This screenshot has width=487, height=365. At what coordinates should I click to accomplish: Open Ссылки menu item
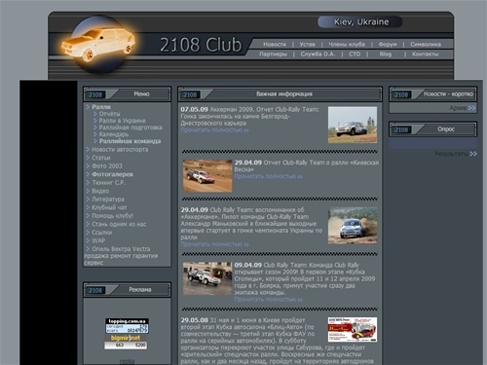101,233
